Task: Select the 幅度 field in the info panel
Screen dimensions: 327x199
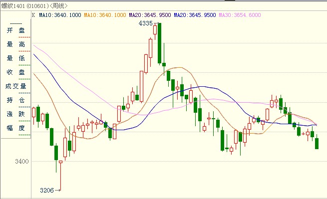Action: pyautogui.click(x=15, y=128)
